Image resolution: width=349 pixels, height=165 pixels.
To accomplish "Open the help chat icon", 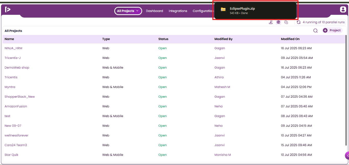I will pos(286,22).
